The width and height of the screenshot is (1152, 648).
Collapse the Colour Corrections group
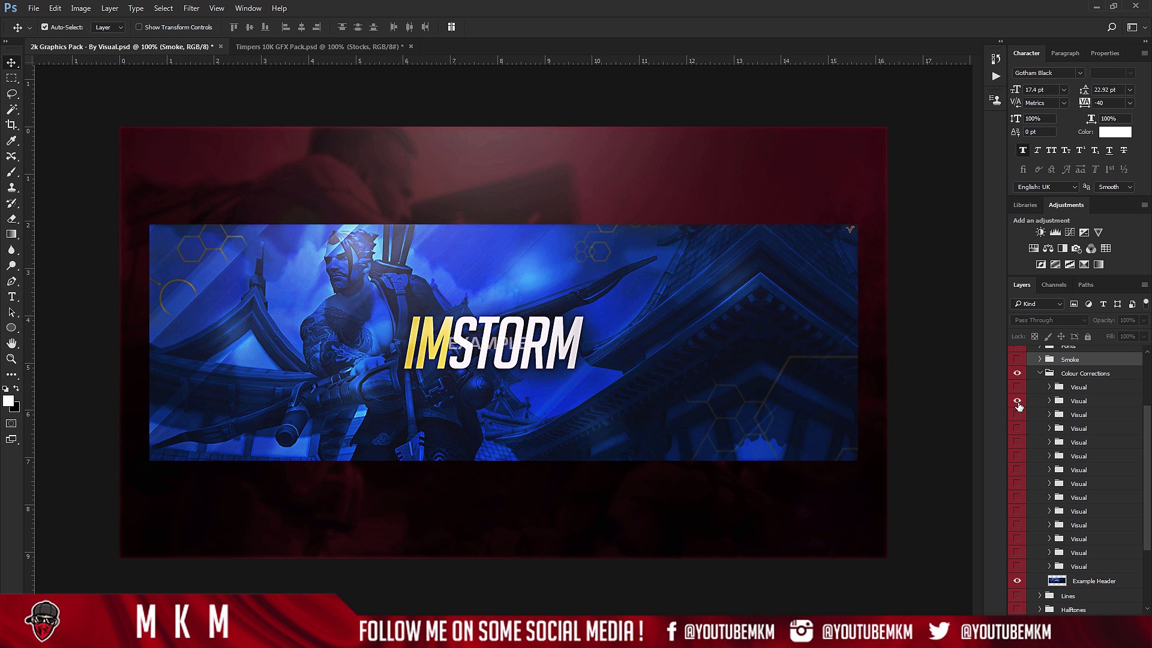(1040, 373)
